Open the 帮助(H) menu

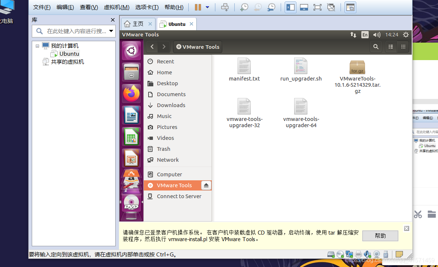[x=174, y=7]
